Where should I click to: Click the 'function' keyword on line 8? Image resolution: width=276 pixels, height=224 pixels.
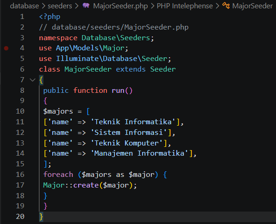90,91
